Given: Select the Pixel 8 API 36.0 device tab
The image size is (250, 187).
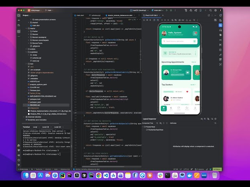Looking at the screenshot, I should 150,16.
